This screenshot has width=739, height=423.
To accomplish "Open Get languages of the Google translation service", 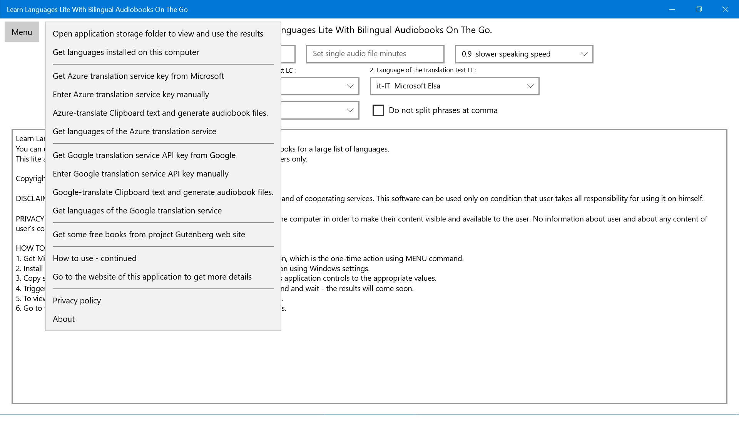I will coord(137,211).
